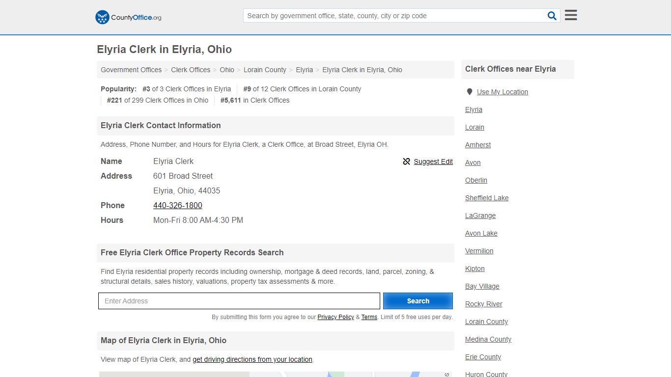Select the #3 of 3 Clerk Offices ranking

[x=187, y=89]
